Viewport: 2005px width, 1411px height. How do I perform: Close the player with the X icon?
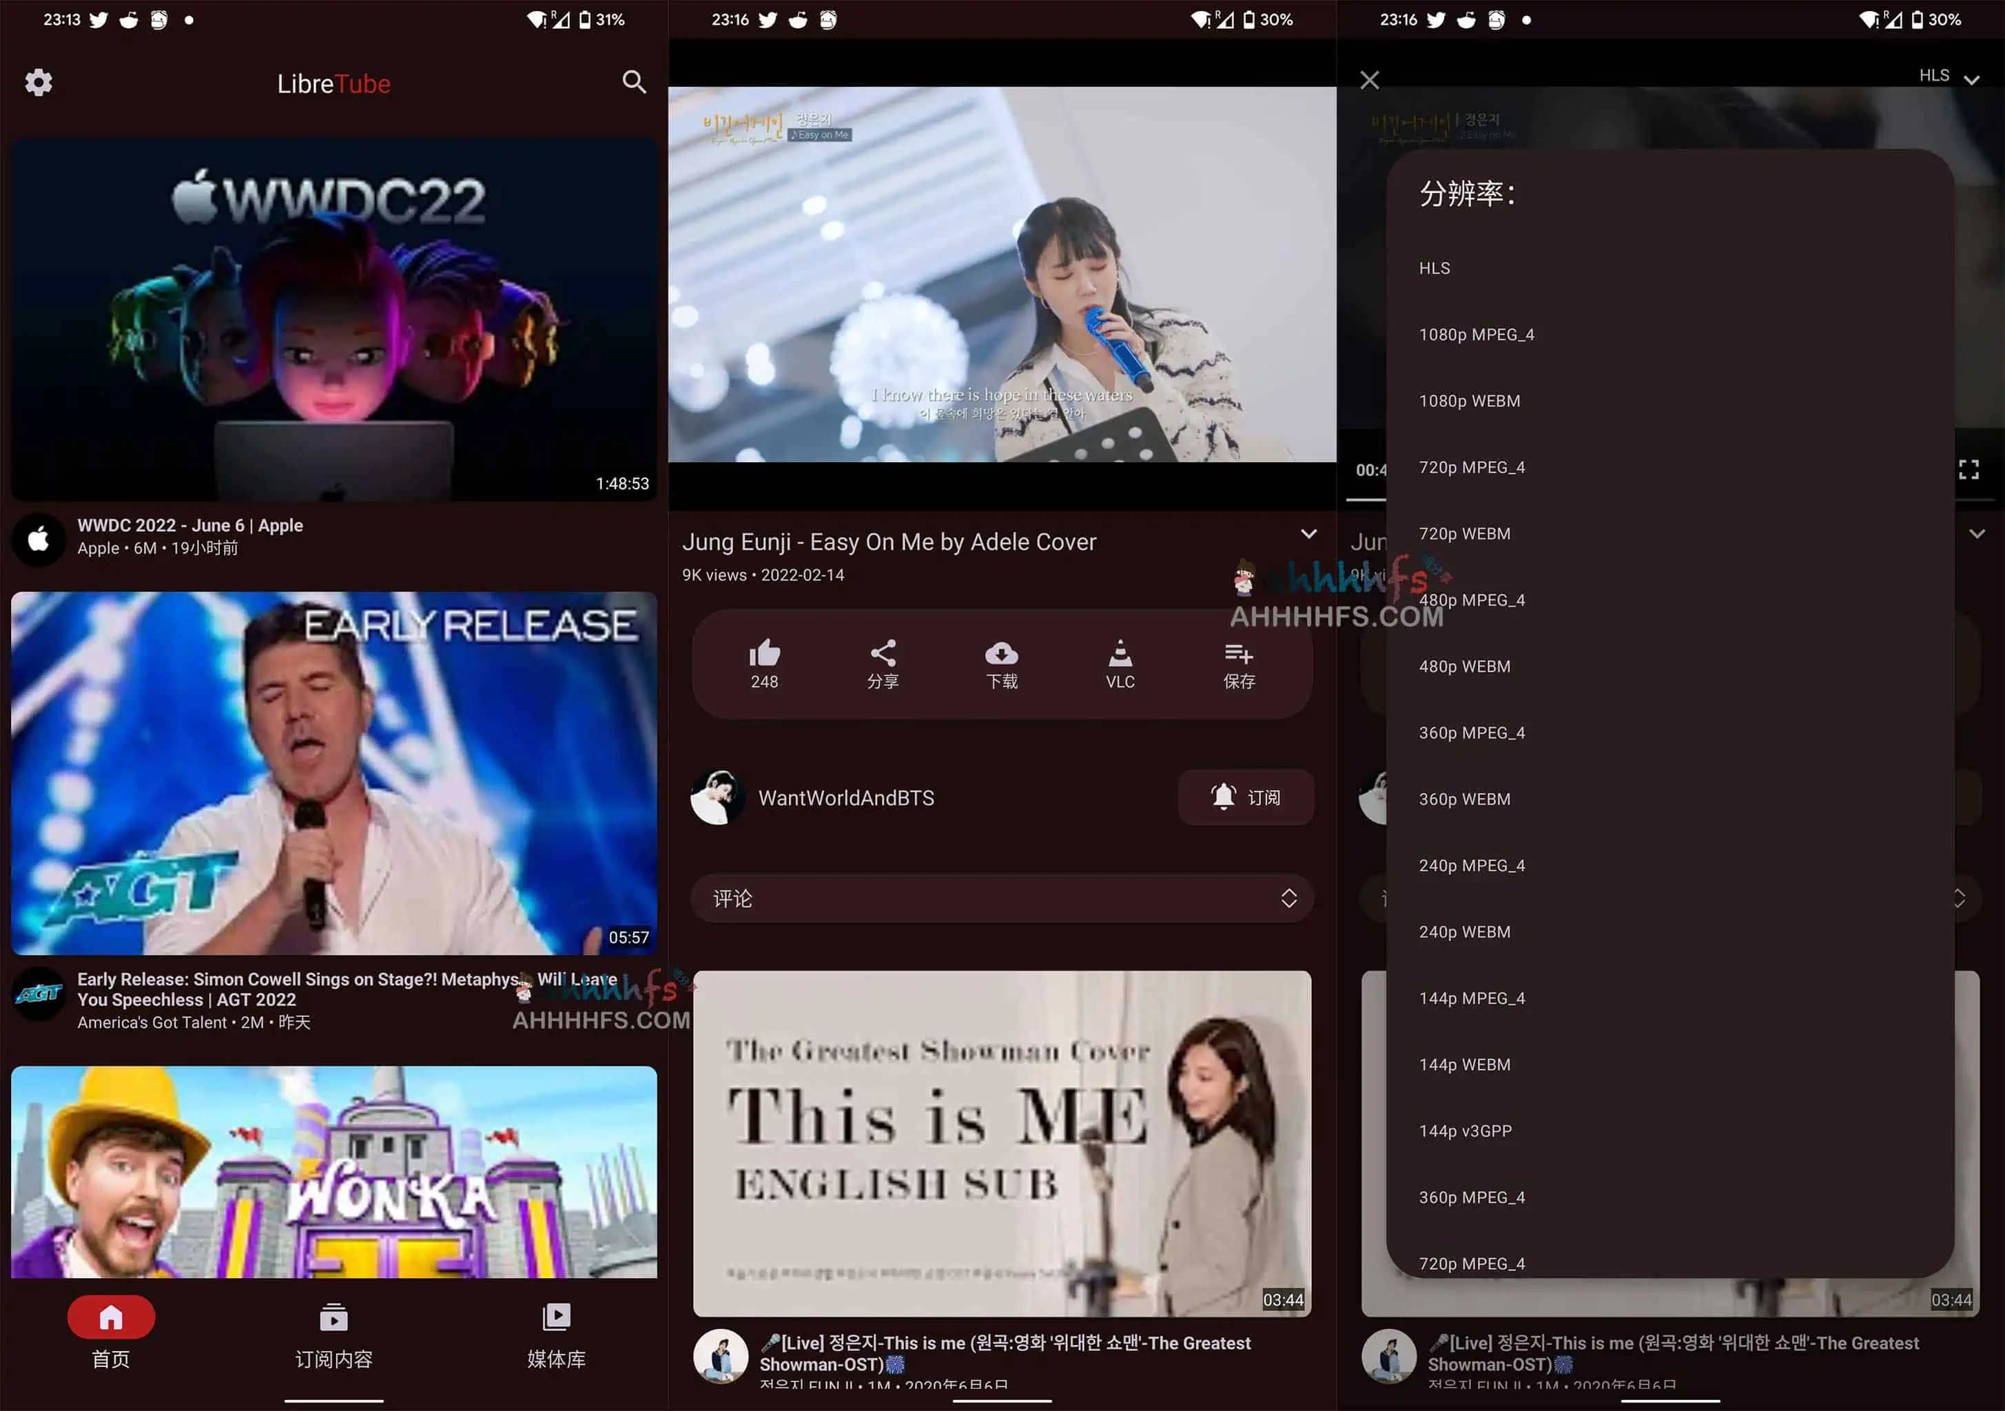1369,81
